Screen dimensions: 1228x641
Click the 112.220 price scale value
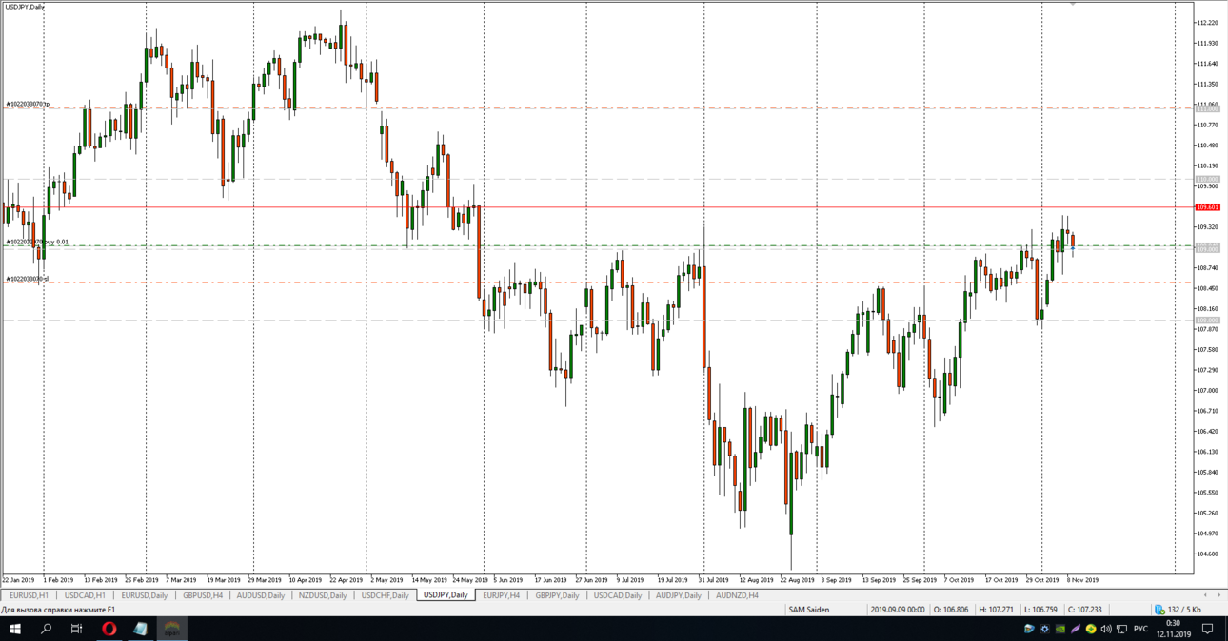(x=1207, y=23)
